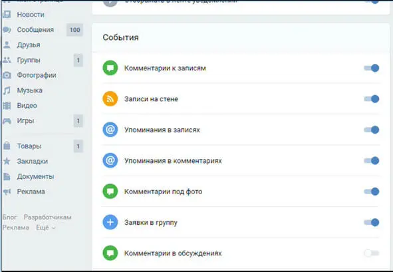Click the Группы notification counter badge

(x=78, y=60)
